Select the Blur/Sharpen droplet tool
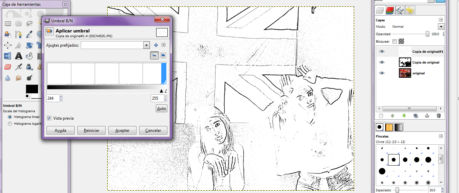459x193 pixels. 8,77
